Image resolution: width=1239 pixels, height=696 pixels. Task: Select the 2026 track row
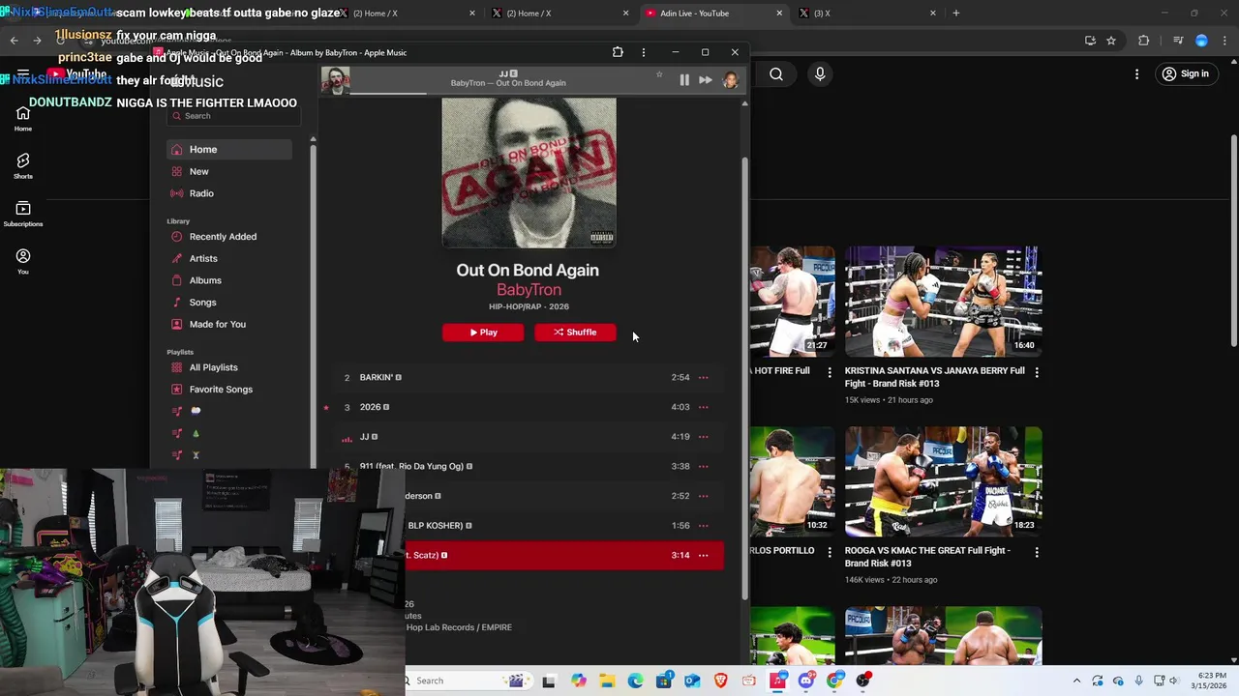pyautogui.click(x=529, y=407)
